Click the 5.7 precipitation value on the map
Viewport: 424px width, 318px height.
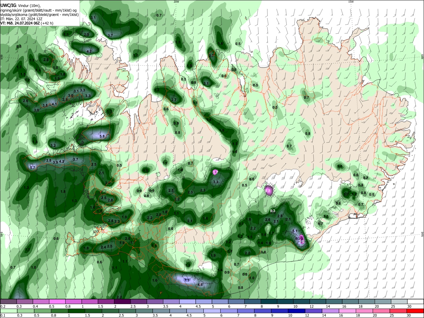click(x=32, y=168)
